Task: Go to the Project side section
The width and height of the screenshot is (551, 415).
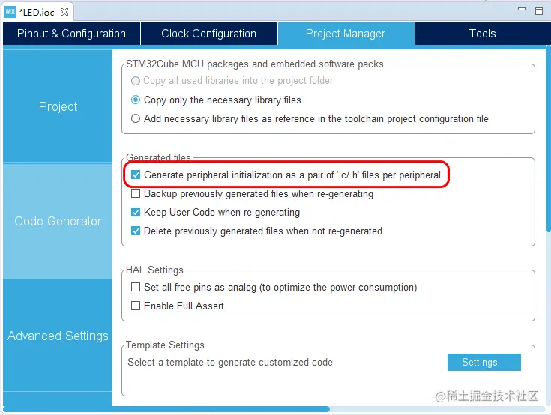Action: point(58,106)
